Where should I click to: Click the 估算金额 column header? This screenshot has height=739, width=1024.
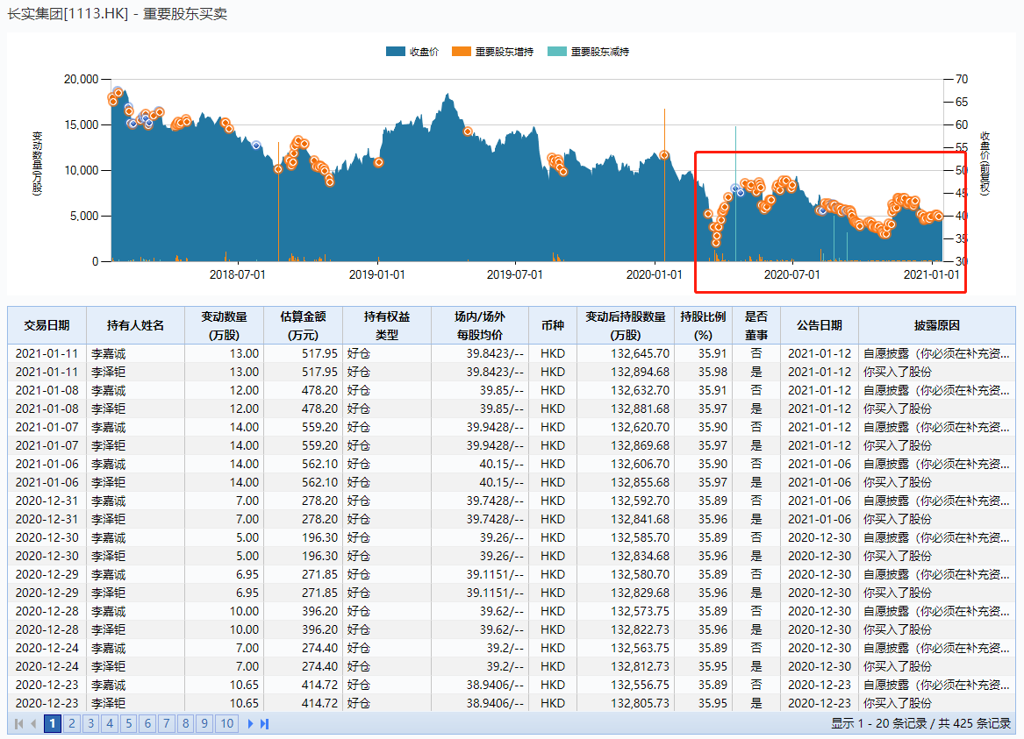(303, 325)
